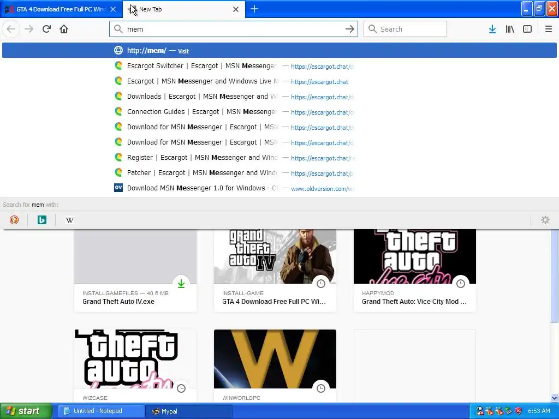The image size is (559, 419).
Task: Select Escargot MSN Messenger and Windows Live suggestion
Action: [x=279, y=81]
